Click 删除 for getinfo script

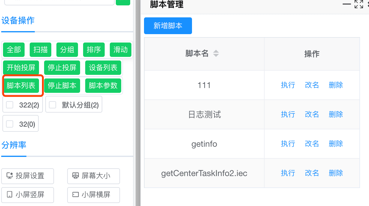point(336,144)
